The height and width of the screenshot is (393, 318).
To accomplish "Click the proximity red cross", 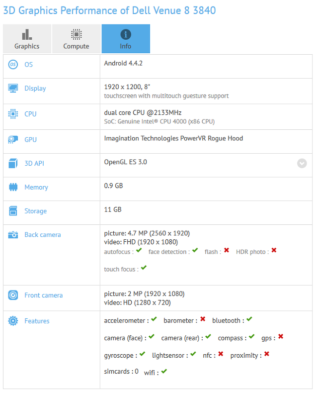I will pyautogui.click(x=267, y=354).
